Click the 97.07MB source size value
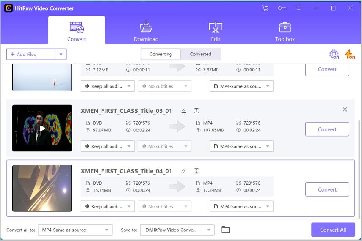Screen dimensions: 362x241 pyautogui.click(x=102, y=130)
